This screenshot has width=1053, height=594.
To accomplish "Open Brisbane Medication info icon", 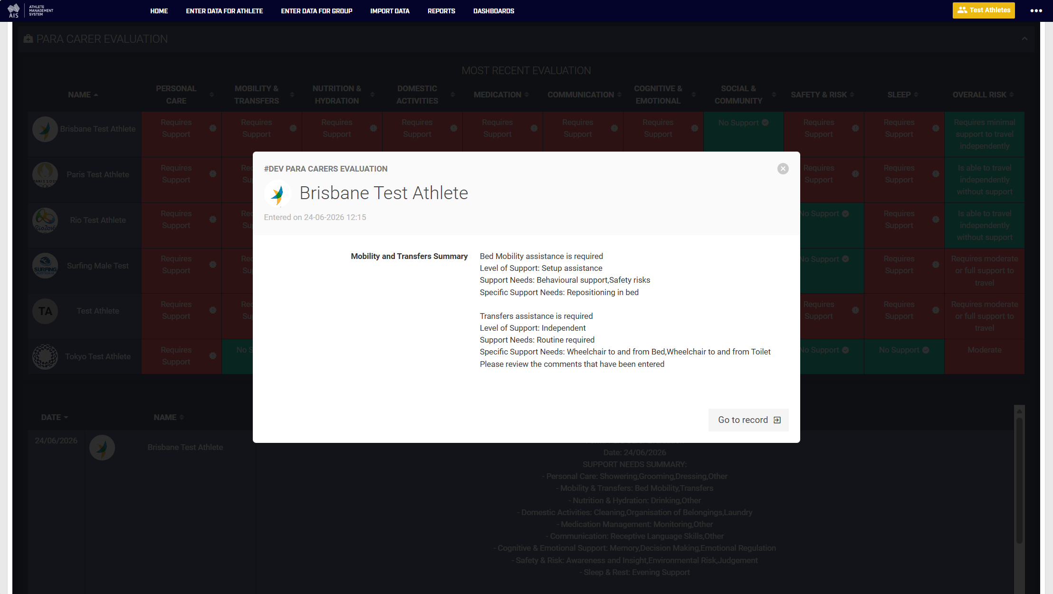I will (x=534, y=128).
